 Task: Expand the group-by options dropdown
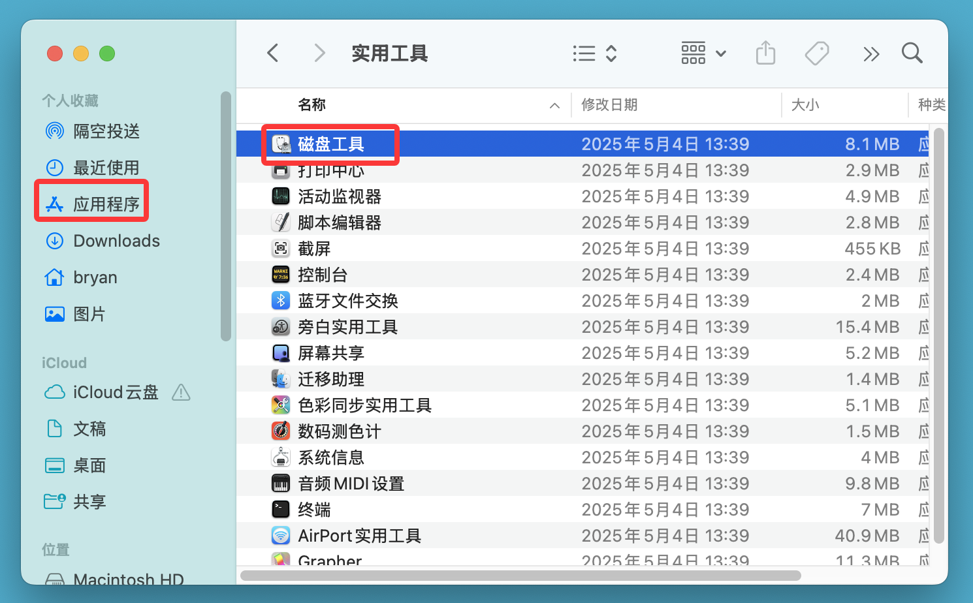click(x=703, y=53)
